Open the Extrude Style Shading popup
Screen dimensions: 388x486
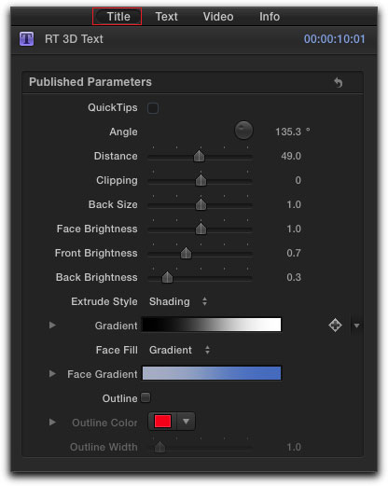coord(178,301)
